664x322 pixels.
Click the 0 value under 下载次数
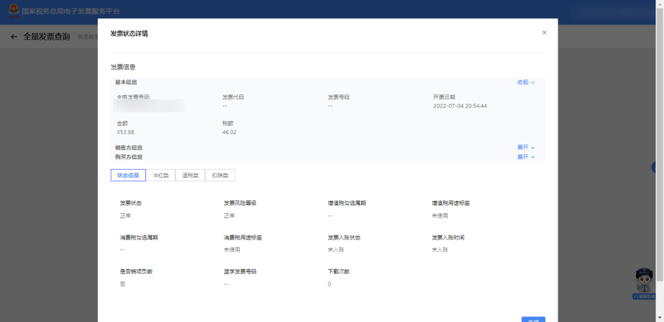pos(330,284)
